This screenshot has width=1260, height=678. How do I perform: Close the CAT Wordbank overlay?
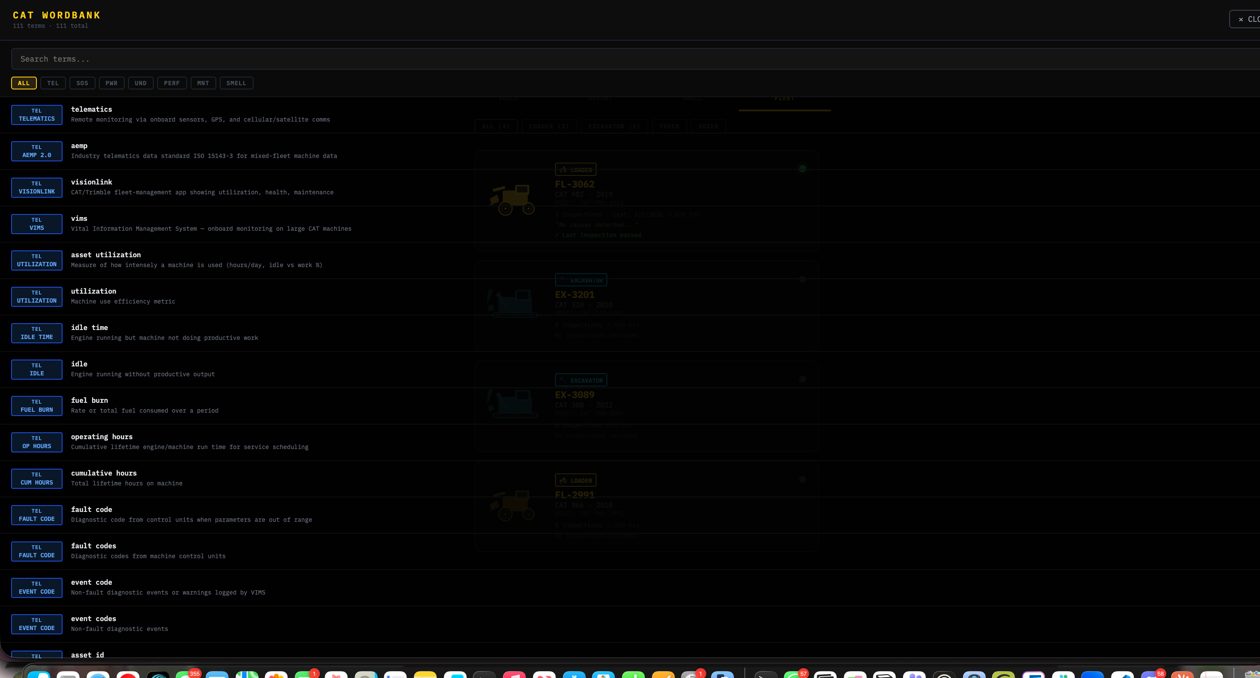tap(1247, 19)
